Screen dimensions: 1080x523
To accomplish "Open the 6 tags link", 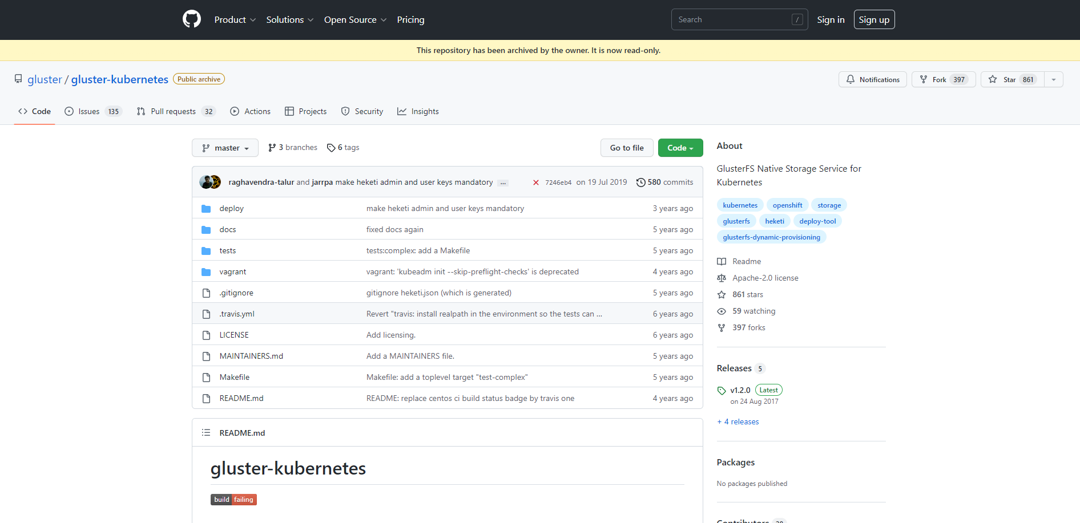I will pos(343,148).
